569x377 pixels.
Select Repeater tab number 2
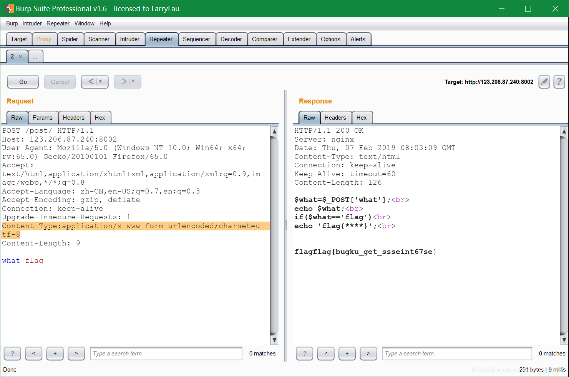tap(12, 57)
